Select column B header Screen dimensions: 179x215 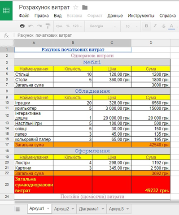pyautogui.click(x=73, y=43)
